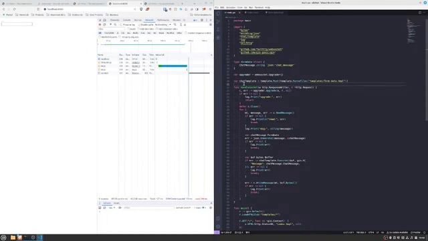
Task: Go back in the browser
Action: point(4,9)
